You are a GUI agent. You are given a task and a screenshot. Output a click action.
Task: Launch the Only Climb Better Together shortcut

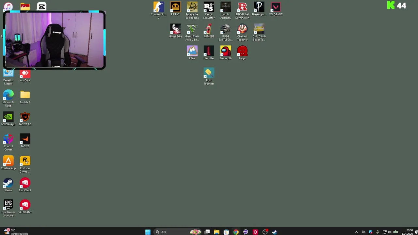coord(259,32)
